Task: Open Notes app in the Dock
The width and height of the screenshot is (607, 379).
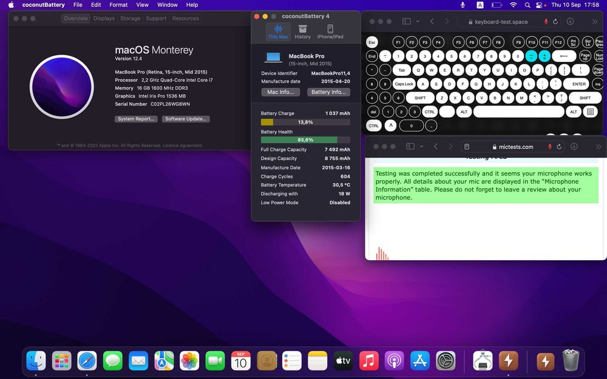Action: point(317,361)
